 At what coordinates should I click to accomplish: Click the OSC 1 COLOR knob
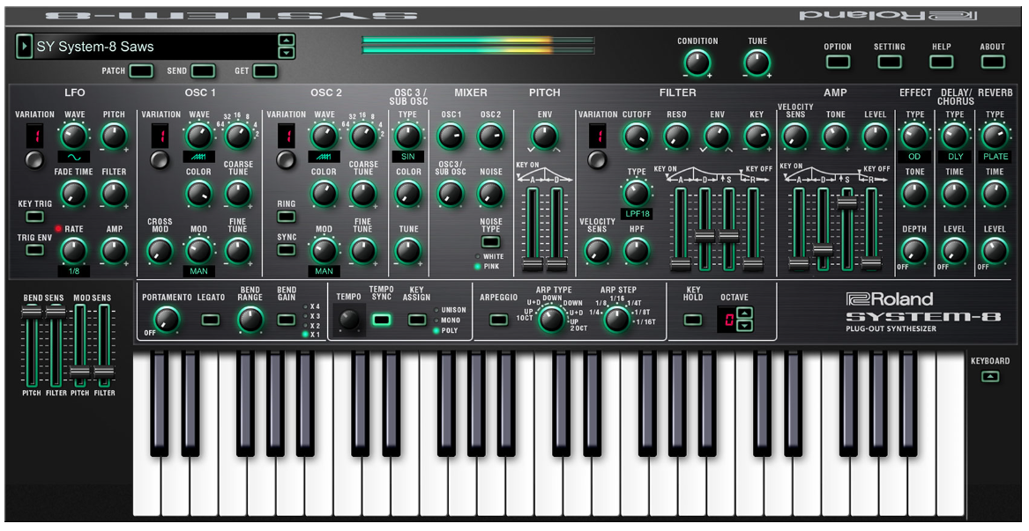(199, 194)
